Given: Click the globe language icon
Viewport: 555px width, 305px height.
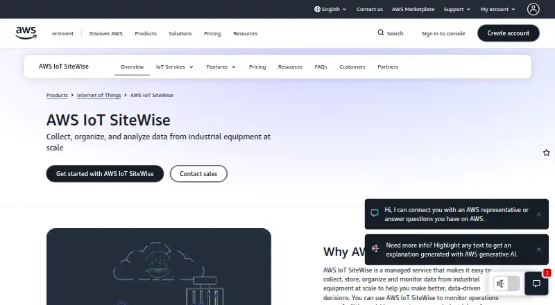Looking at the screenshot, I should (317, 9).
